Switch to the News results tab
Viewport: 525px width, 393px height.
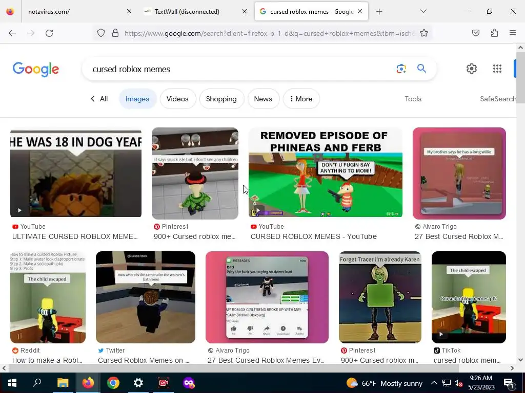[x=263, y=99]
